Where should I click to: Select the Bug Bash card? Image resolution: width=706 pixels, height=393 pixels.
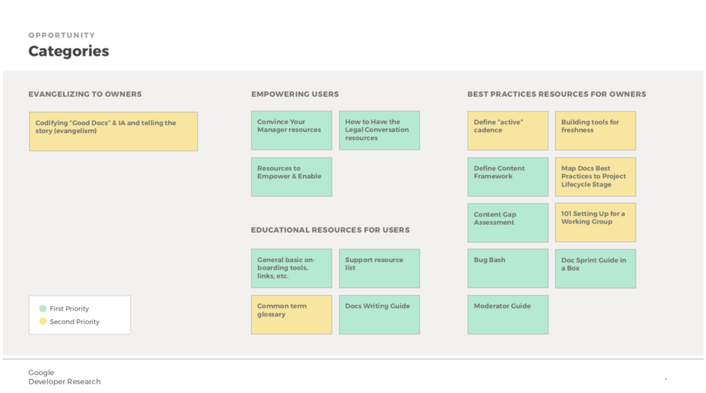tap(508, 269)
